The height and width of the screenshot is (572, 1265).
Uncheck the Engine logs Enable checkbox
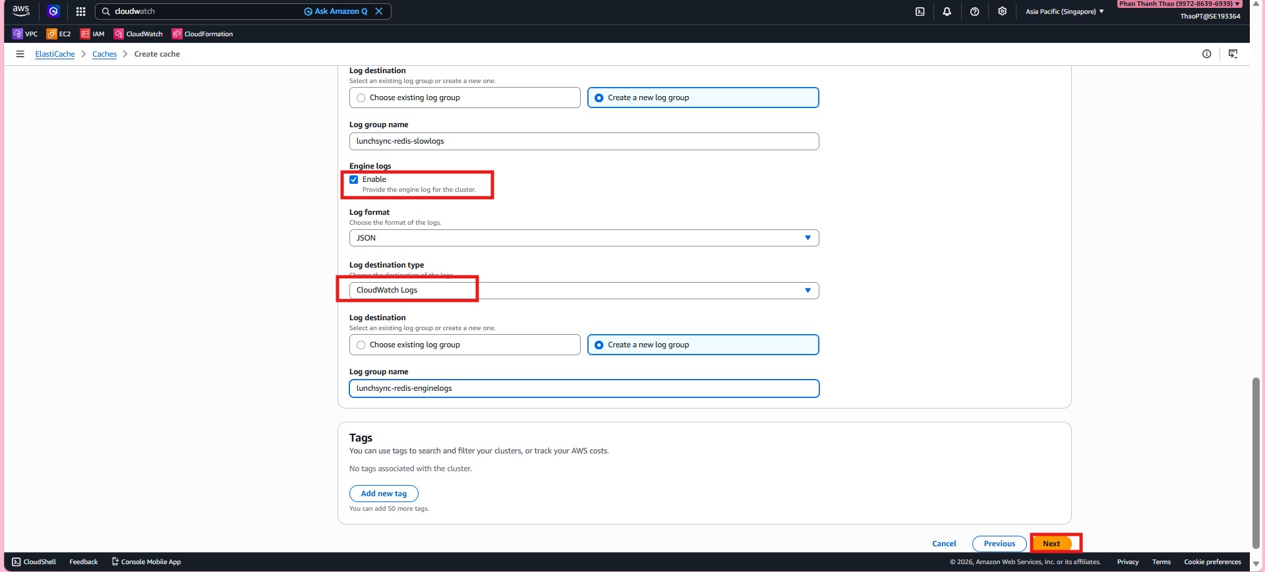(354, 179)
